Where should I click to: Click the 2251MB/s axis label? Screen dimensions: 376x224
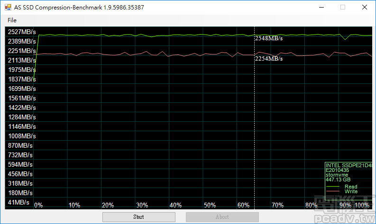pos(22,51)
